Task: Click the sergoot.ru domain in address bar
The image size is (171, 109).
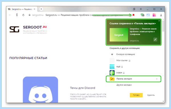Action: point(38,15)
